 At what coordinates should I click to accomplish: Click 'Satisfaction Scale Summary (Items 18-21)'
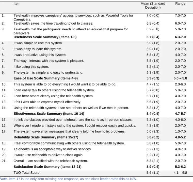click(47, 167)
